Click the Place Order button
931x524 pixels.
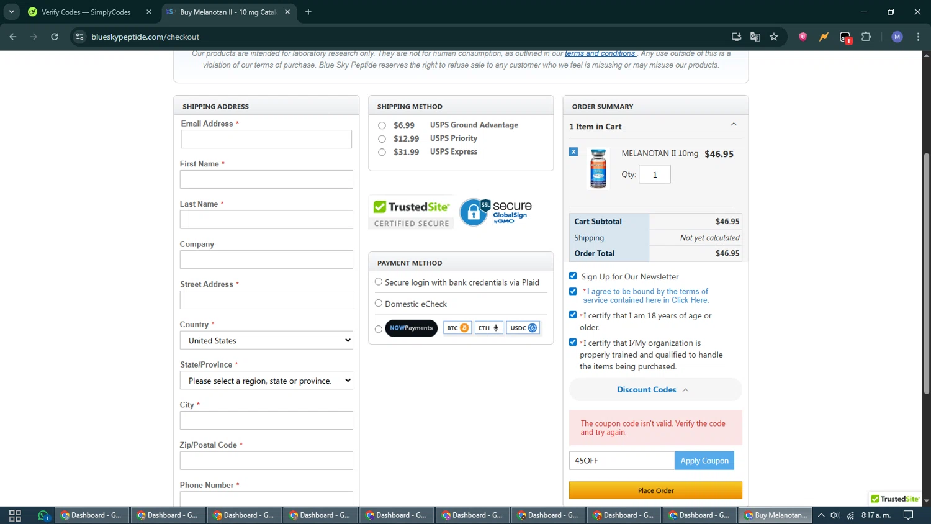[655, 490]
